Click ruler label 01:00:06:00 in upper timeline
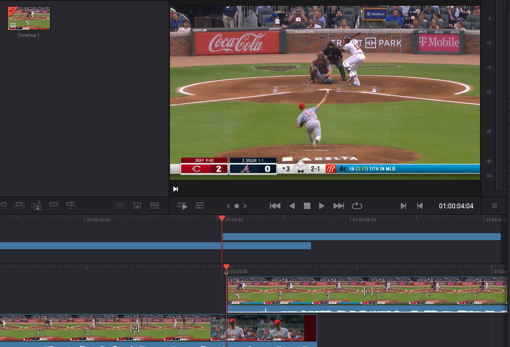 [364, 219]
